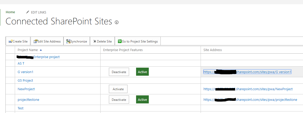This screenshot has width=303, height=113.
Task: Click the Delete Site X icon
Action: click(95, 41)
